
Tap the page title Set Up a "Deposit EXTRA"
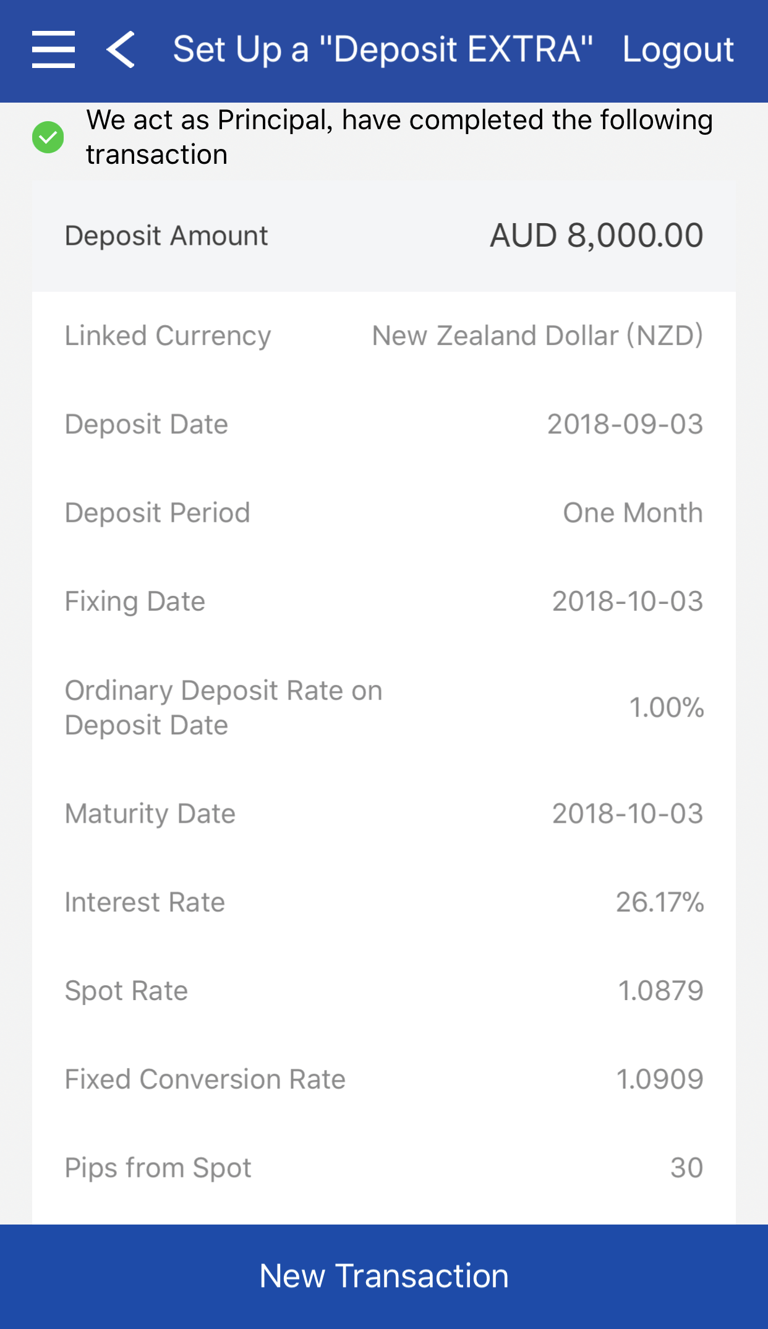click(x=383, y=49)
